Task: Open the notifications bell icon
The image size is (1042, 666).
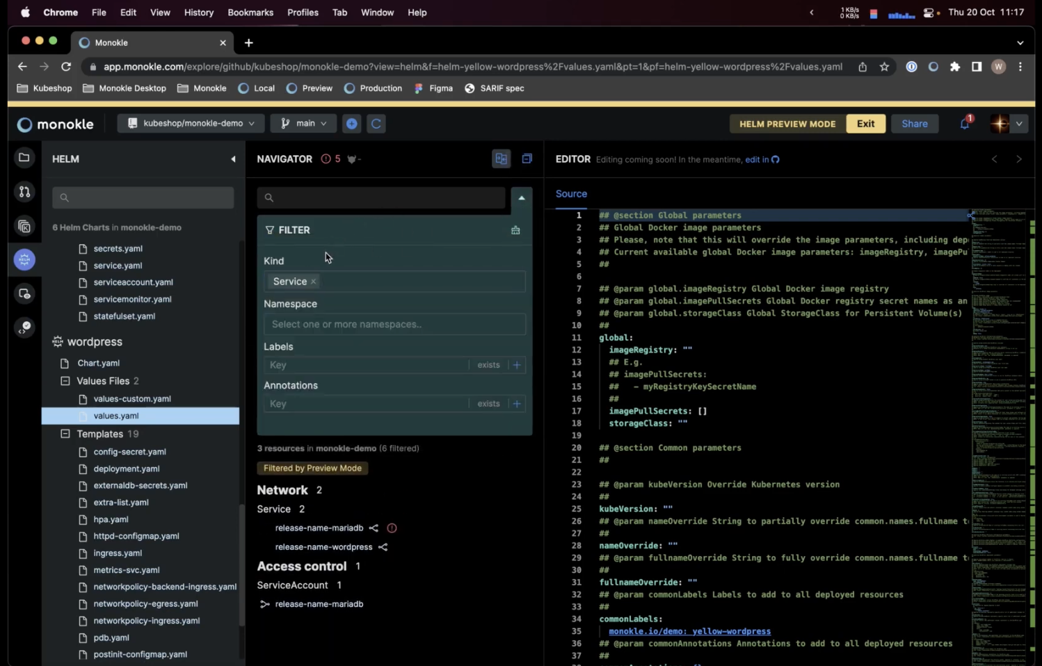Action: [965, 123]
